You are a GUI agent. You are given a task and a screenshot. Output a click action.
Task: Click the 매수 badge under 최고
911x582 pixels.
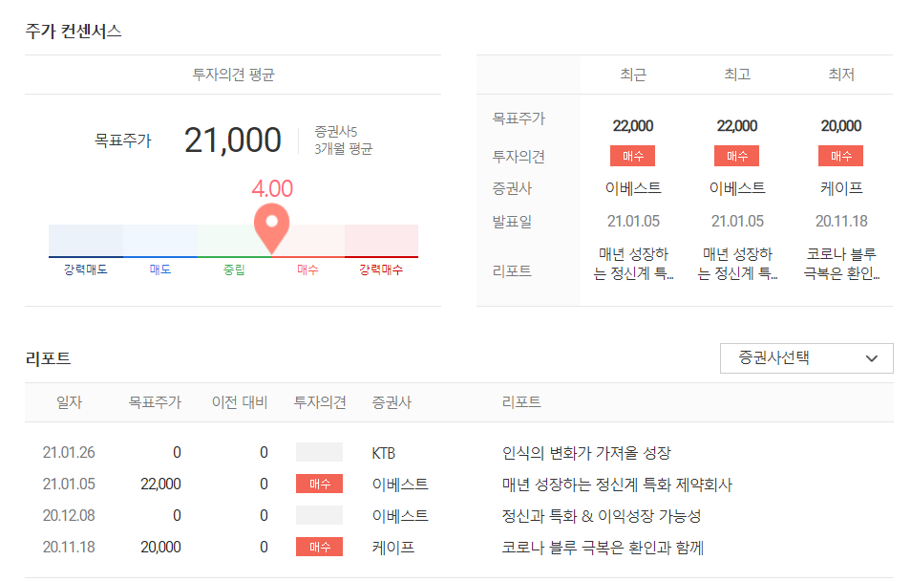pyautogui.click(x=736, y=156)
